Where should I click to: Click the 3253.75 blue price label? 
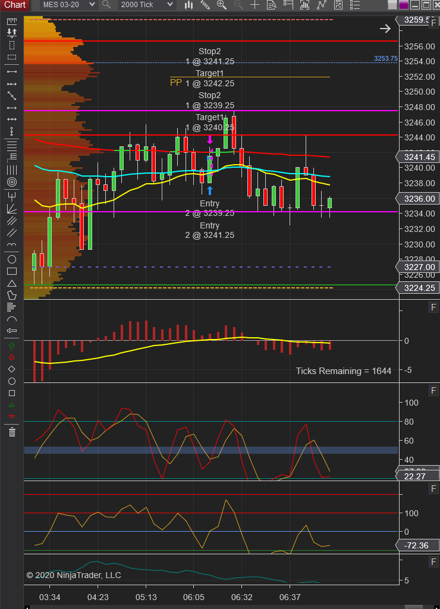386,58
